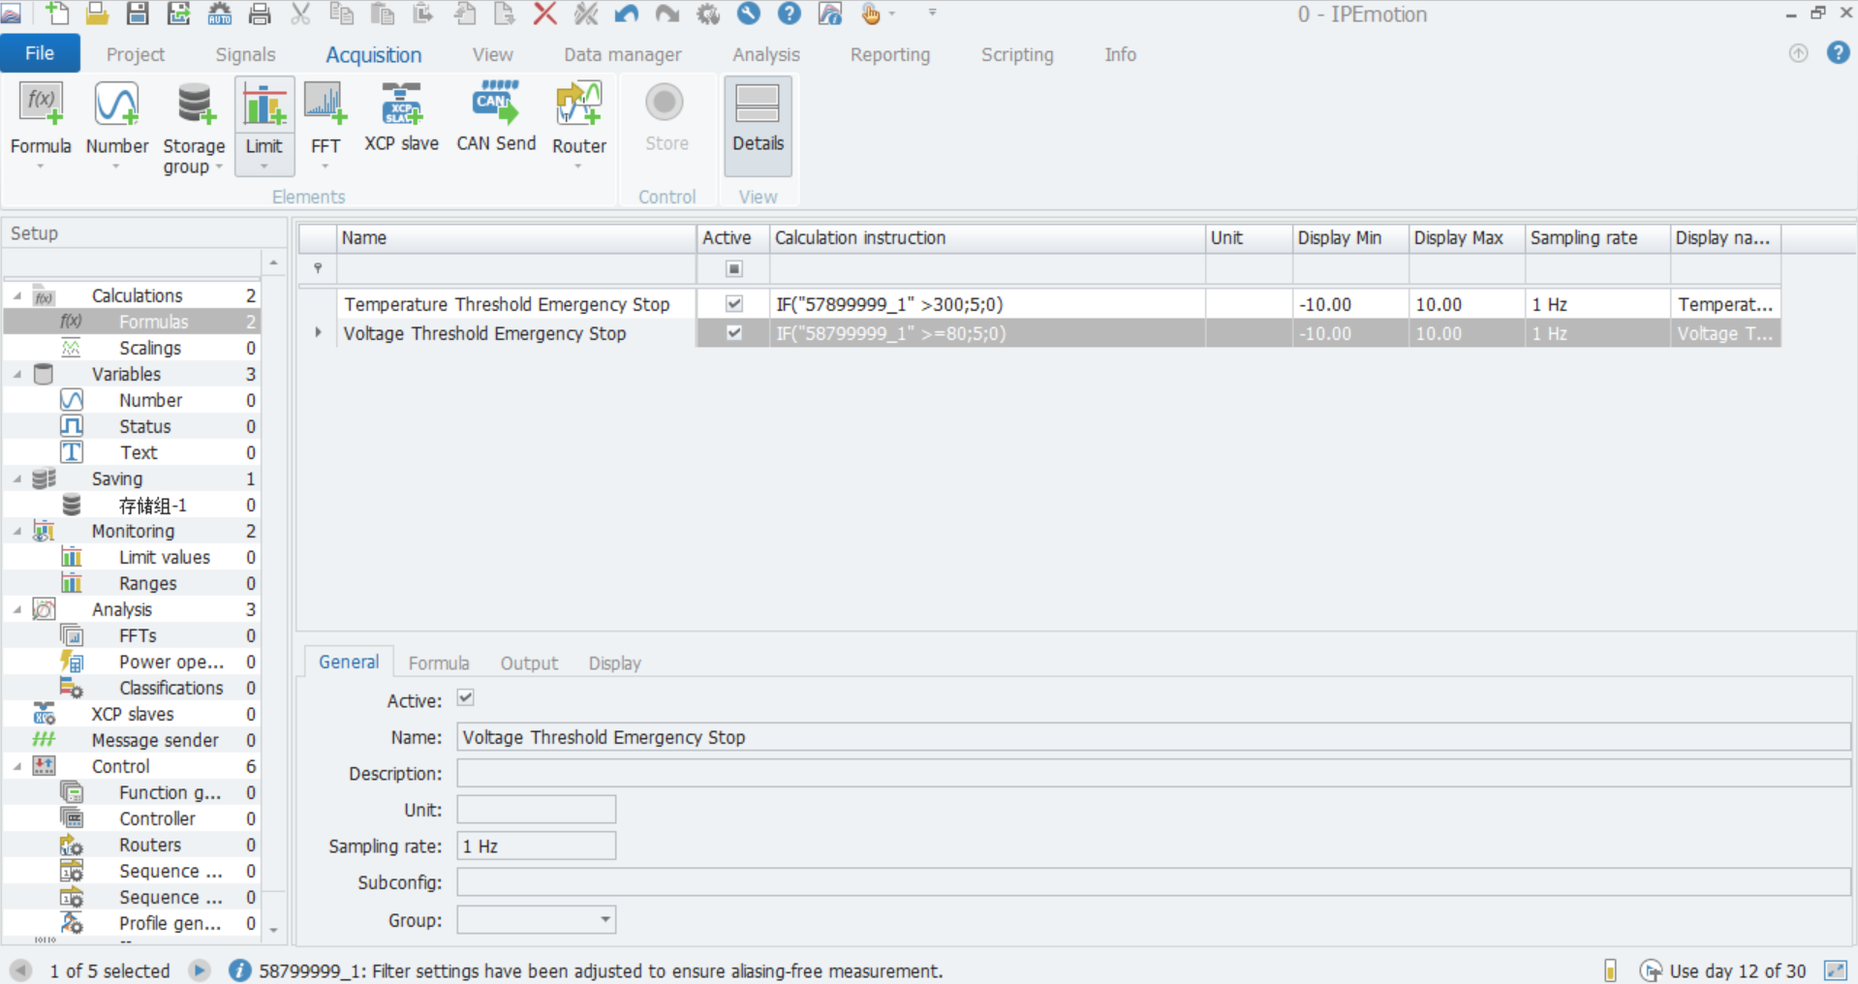Add a Storage group element
This screenshot has height=984, width=1858.
tap(194, 107)
